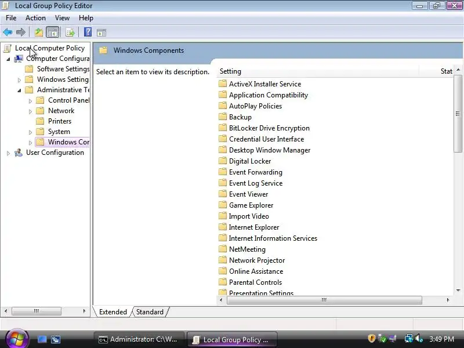Viewport: 464px width, 348px height.
Task: Click the security shield tray icon
Action: point(371,338)
